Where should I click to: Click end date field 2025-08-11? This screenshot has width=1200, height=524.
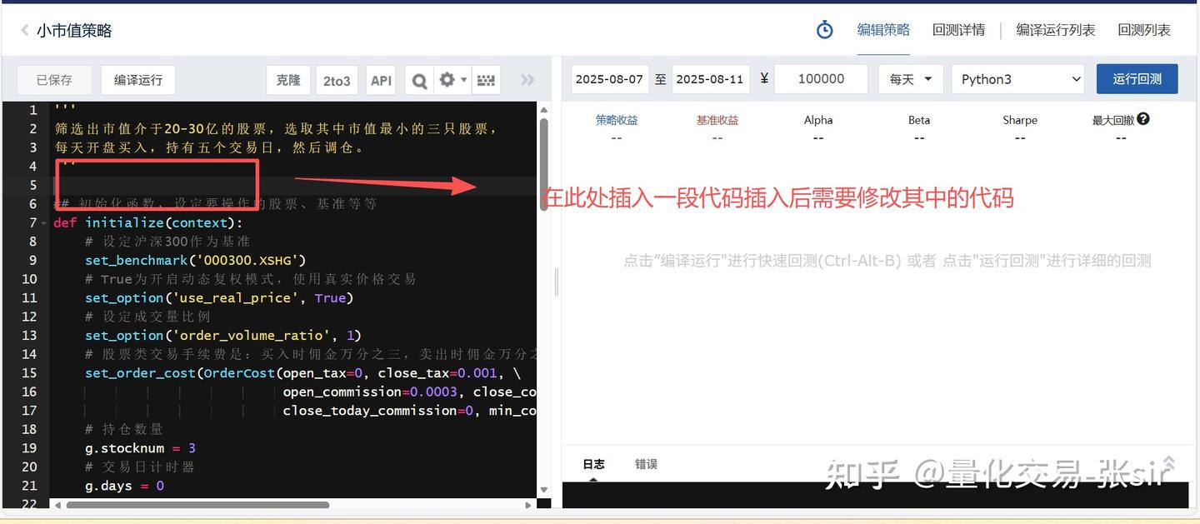coord(710,79)
